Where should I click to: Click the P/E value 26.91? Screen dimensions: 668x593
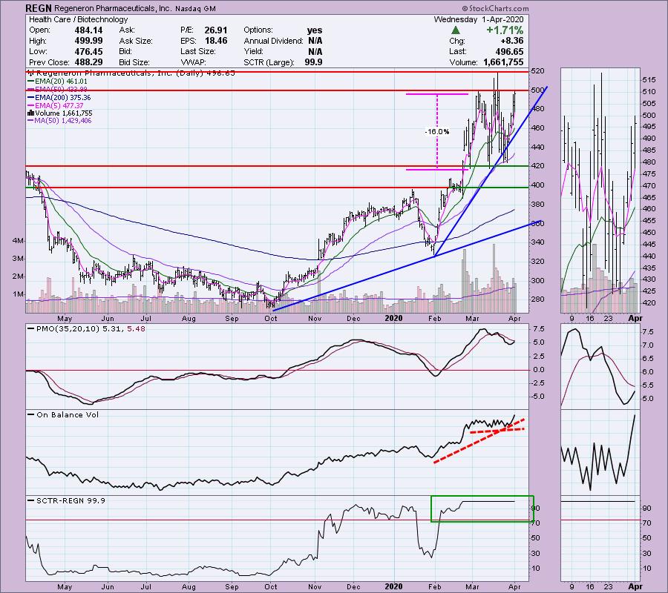click(216, 30)
